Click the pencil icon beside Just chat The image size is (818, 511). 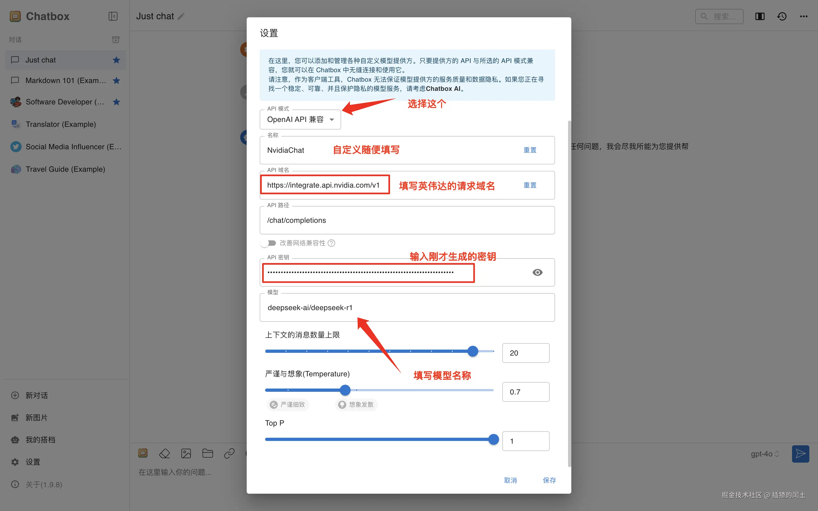pyautogui.click(x=181, y=16)
